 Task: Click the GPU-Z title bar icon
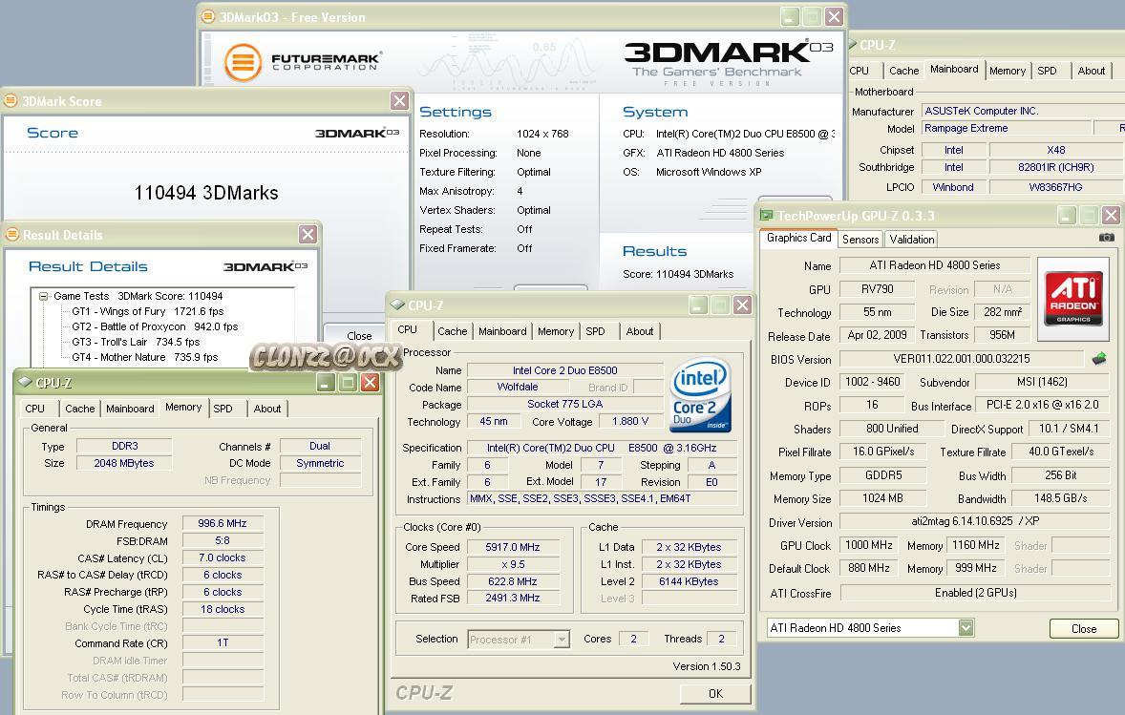point(766,215)
